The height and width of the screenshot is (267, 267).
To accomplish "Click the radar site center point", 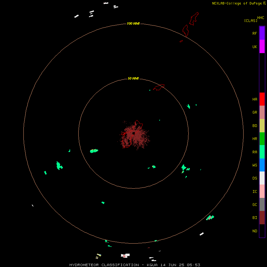I will 133,133.
